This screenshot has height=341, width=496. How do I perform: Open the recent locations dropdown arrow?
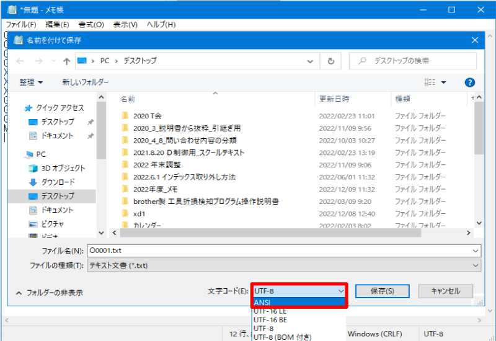coord(53,61)
